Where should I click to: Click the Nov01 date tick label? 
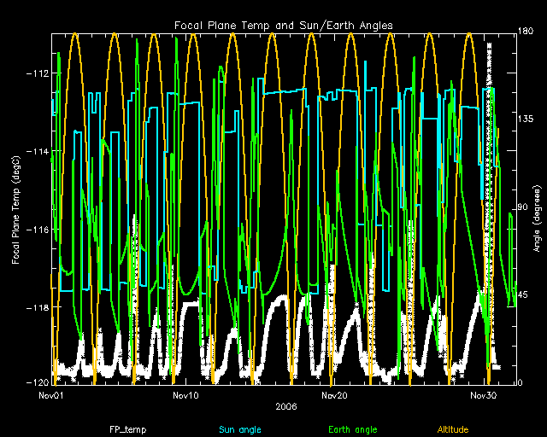pyautogui.click(x=52, y=396)
